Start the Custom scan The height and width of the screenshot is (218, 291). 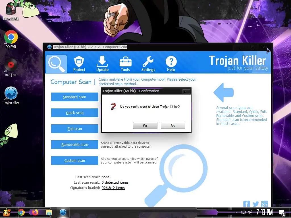(x=75, y=161)
